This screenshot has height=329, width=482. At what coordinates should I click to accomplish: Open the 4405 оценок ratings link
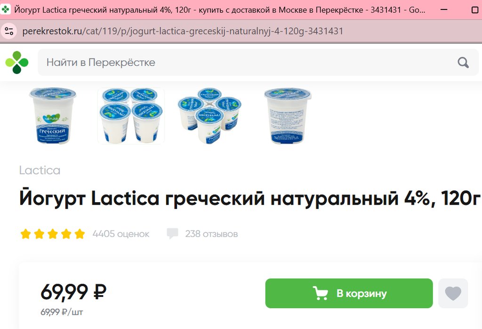pos(121,234)
